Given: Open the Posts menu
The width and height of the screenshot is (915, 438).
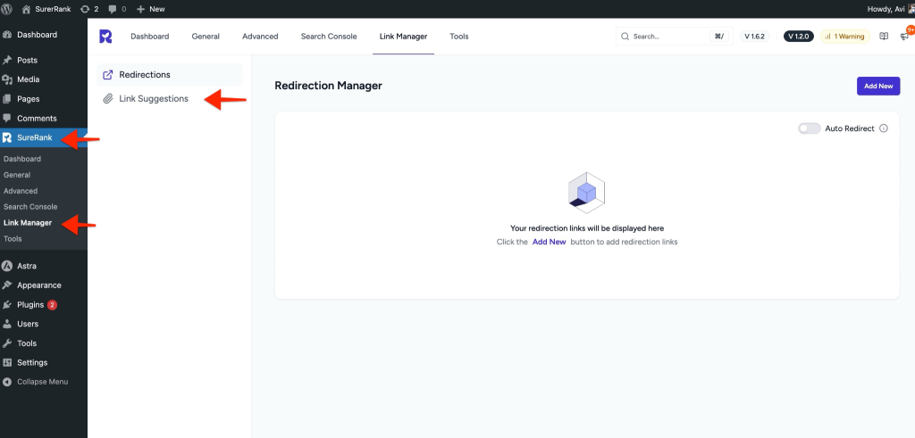Looking at the screenshot, I should click(44, 60).
